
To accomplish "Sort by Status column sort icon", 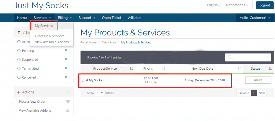I will (270, 69).
